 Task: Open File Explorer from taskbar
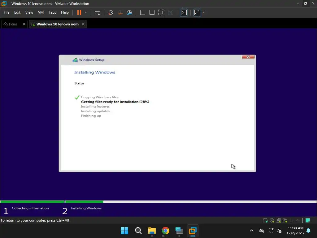click(x=152, y=231)
